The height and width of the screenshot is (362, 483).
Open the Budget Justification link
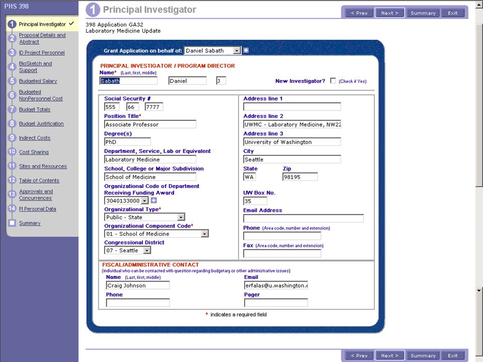coord(41,124)
